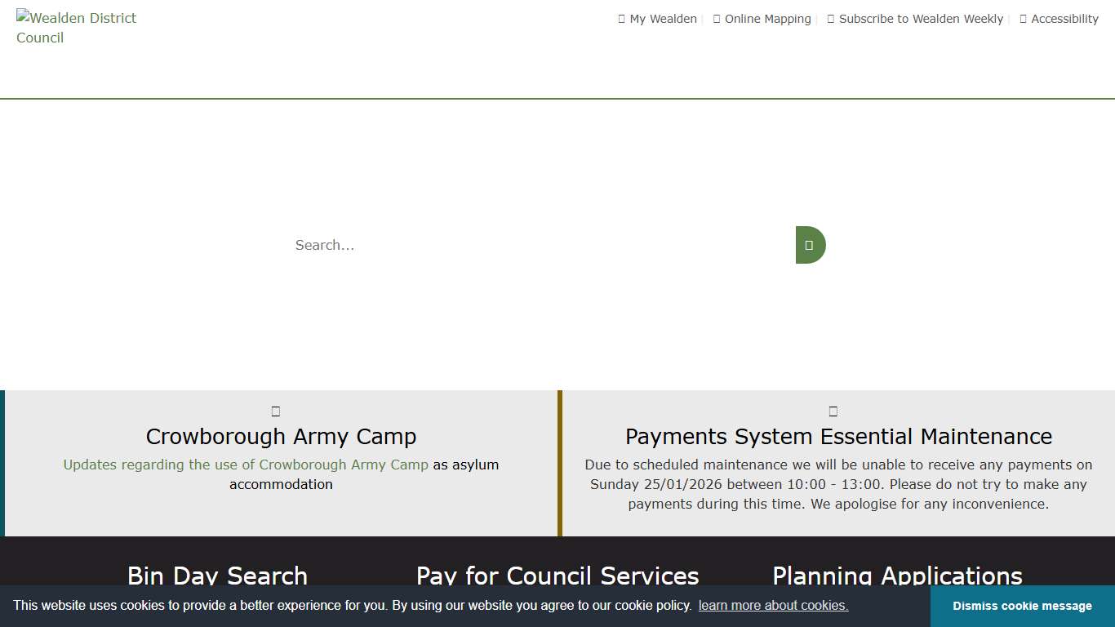Screen dimensions: 1115x627
Task: Open the My Wealden link
Action: click(x=663, y=19)
